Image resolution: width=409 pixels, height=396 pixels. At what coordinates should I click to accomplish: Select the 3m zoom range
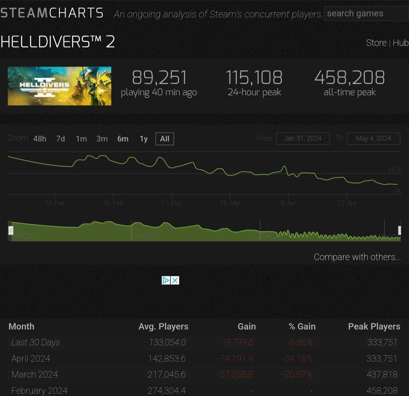102,139
